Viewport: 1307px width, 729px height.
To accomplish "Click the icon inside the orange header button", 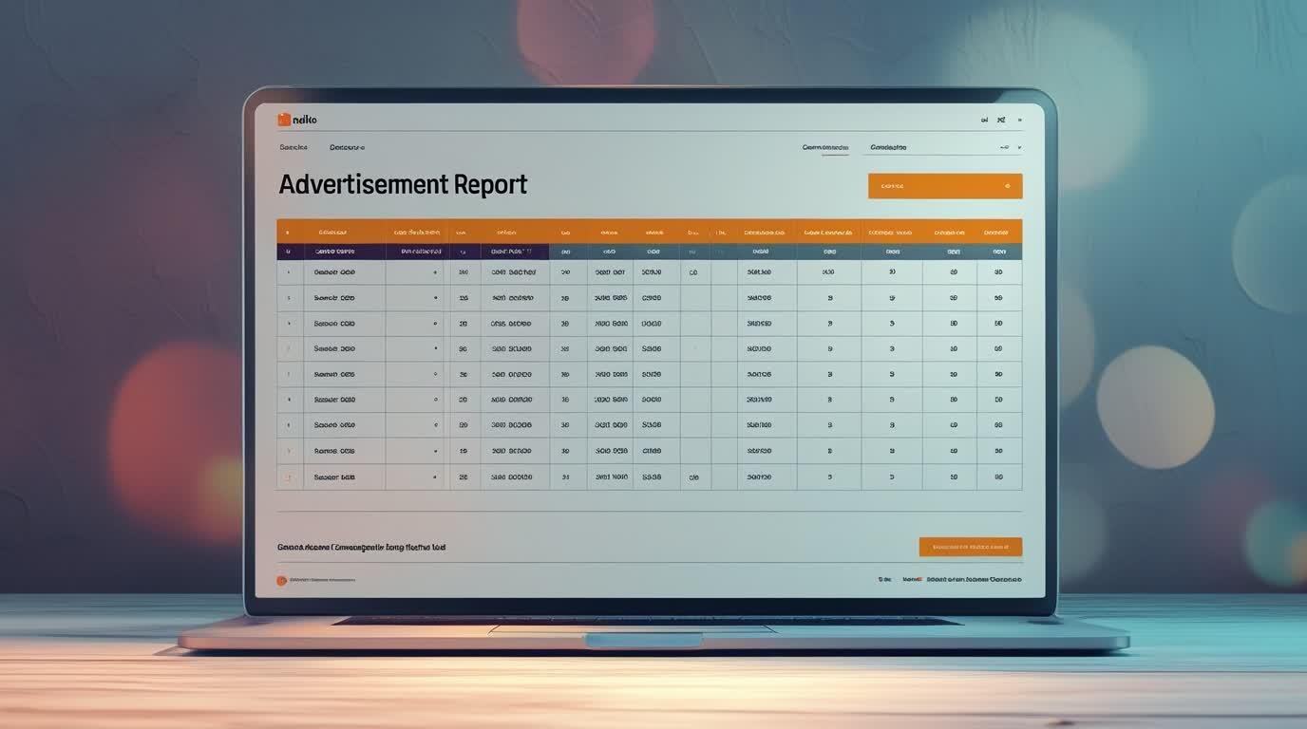I will [x=1007, y=186].
